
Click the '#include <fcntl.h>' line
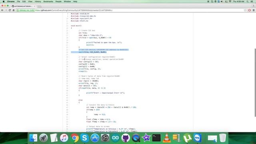(x=80, y=21)
